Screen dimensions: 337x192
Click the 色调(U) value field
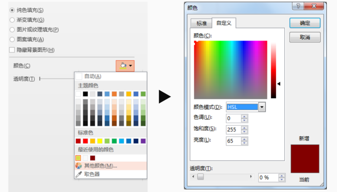[x=233, y=118]
